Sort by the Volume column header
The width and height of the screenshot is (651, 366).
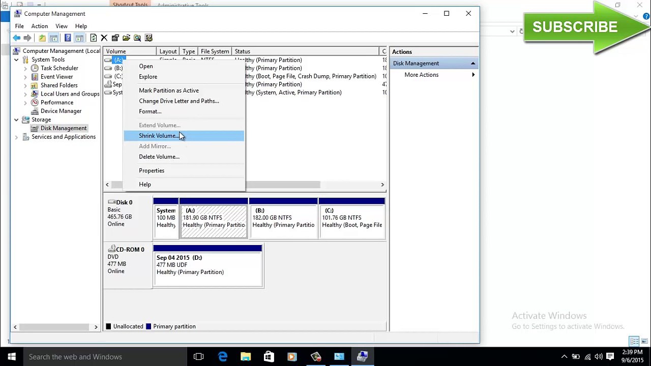[130, 51]
